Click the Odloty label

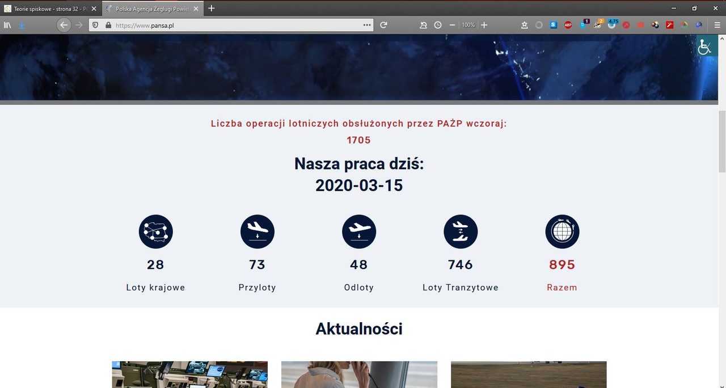tap(359, 288)
